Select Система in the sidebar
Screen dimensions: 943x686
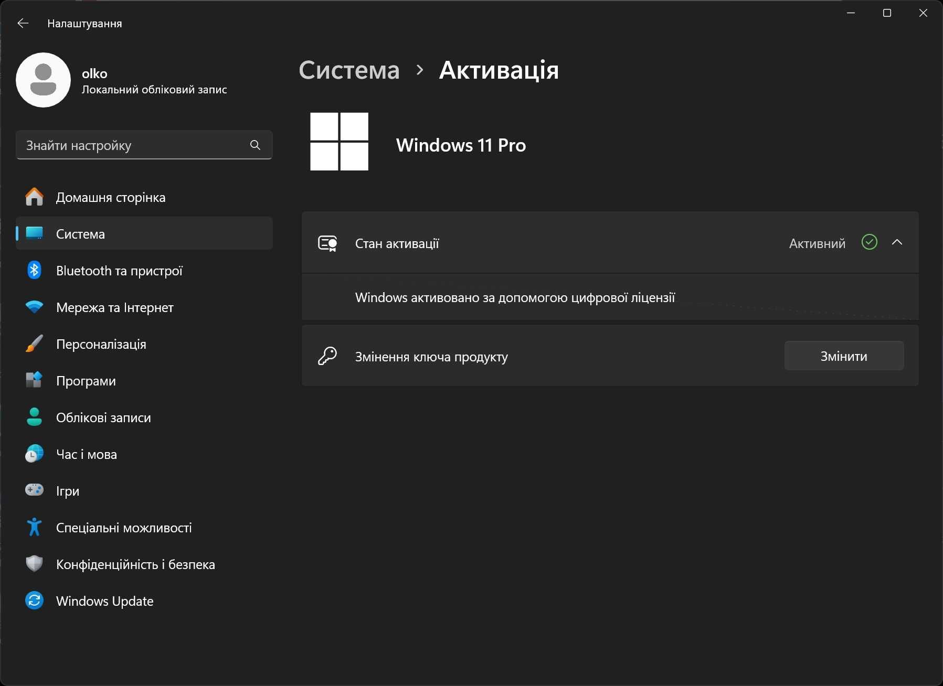pos(144,233)
